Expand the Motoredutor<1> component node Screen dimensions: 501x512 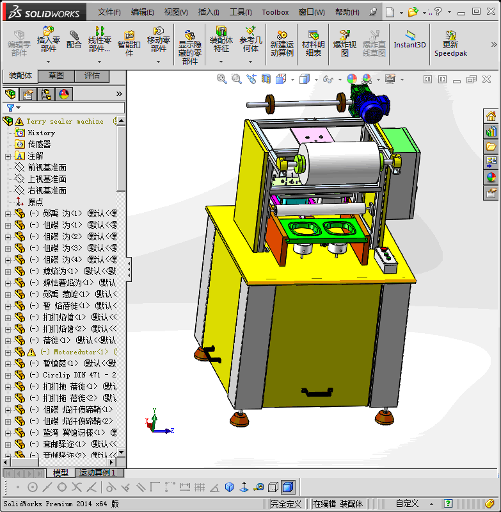(8, 352)
